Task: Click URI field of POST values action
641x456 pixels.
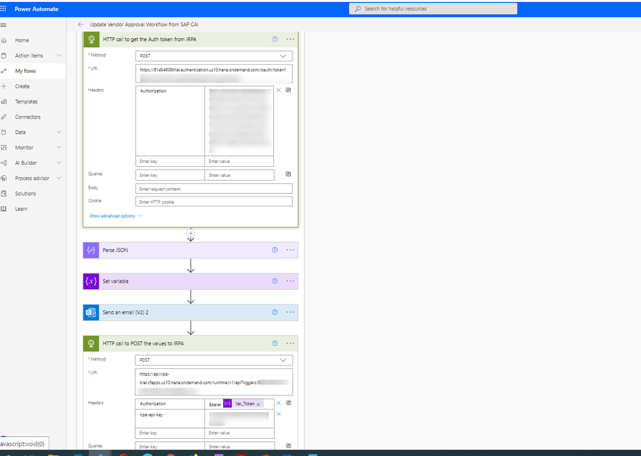Action: tap(214, 382)
